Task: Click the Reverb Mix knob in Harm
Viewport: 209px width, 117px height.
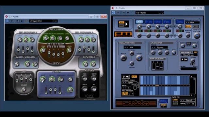Action: coord(94,89)
